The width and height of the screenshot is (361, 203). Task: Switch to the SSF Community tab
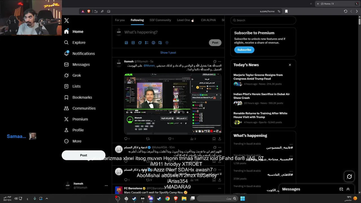coord(160,20)
